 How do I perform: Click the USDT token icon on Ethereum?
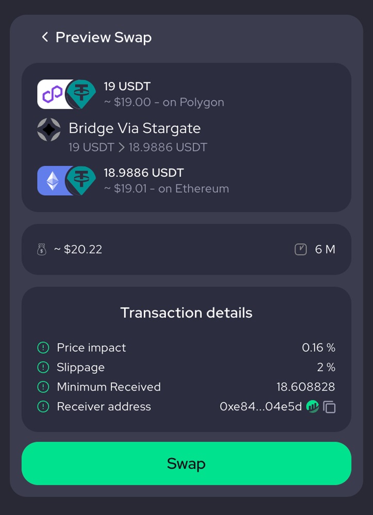click(81, 181)
